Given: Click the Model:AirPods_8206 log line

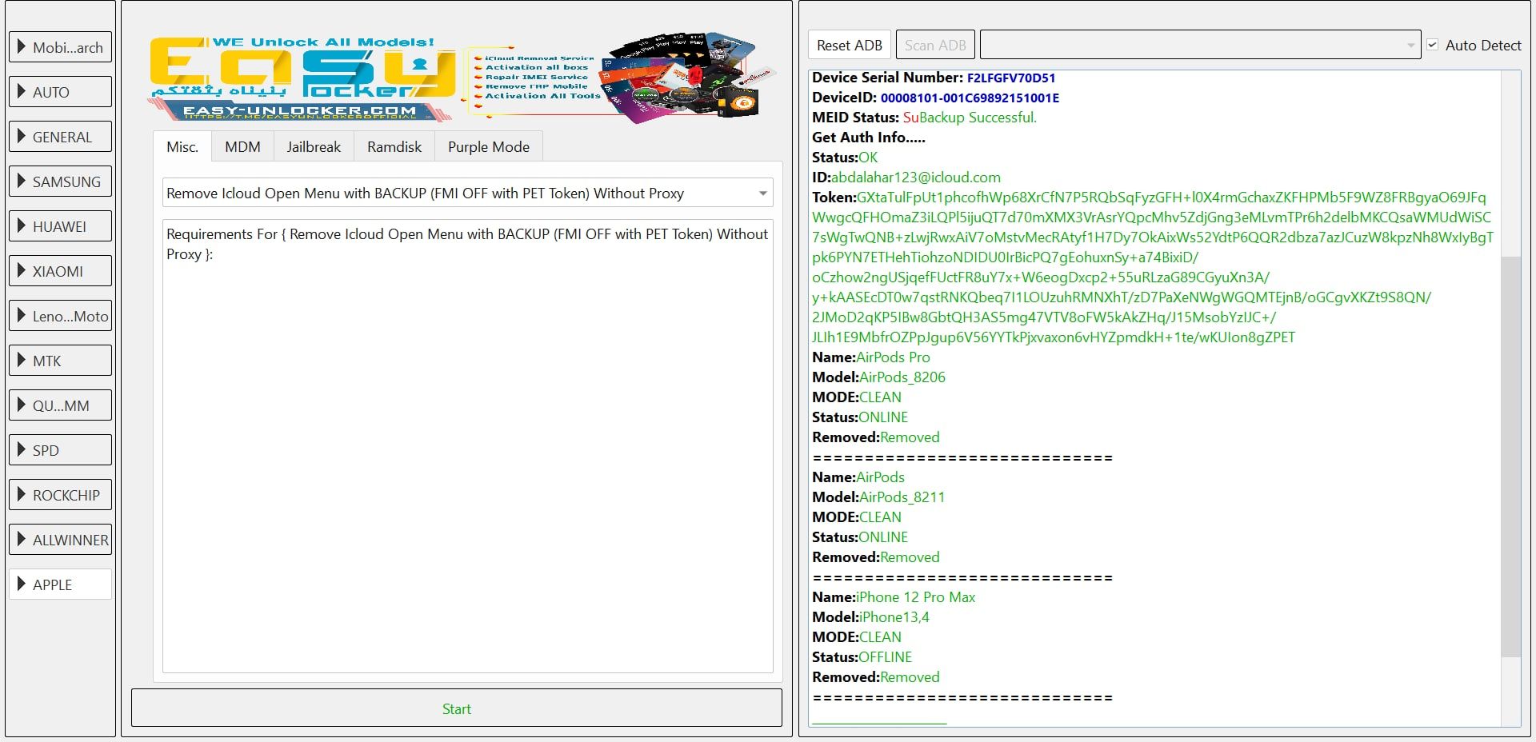Looking at the screenshot, I should point(878,377).
